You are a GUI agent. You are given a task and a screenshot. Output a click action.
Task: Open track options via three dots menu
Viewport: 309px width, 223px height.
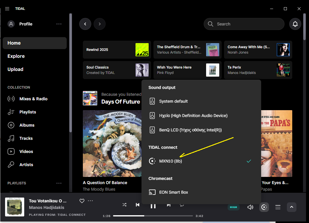coord(90,201)
